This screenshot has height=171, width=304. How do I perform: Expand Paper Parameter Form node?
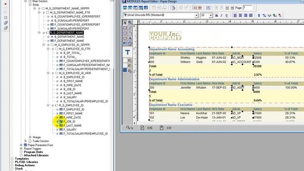coord(21,145)
